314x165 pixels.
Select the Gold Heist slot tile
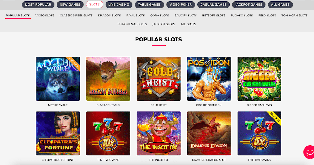coord(159,79)
